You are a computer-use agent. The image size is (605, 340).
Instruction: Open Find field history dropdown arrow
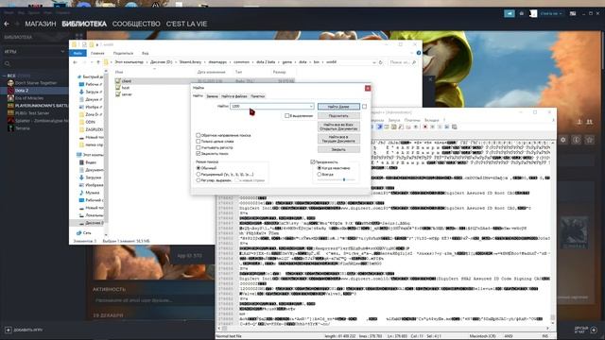click(311, 106)
